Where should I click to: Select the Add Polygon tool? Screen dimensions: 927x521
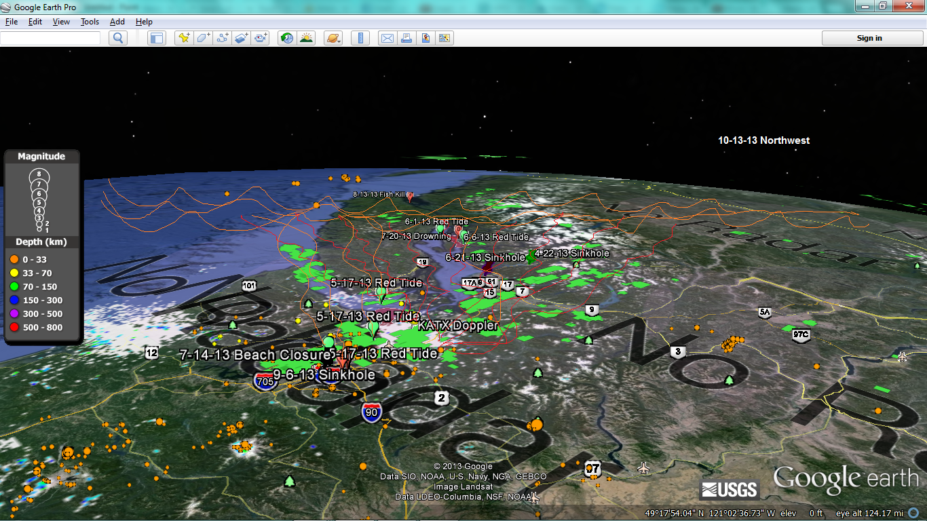pyautogui.click(x=203, y=38)
